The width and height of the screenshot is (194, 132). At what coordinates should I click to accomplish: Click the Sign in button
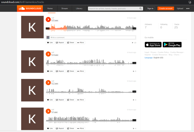point(150,8)
